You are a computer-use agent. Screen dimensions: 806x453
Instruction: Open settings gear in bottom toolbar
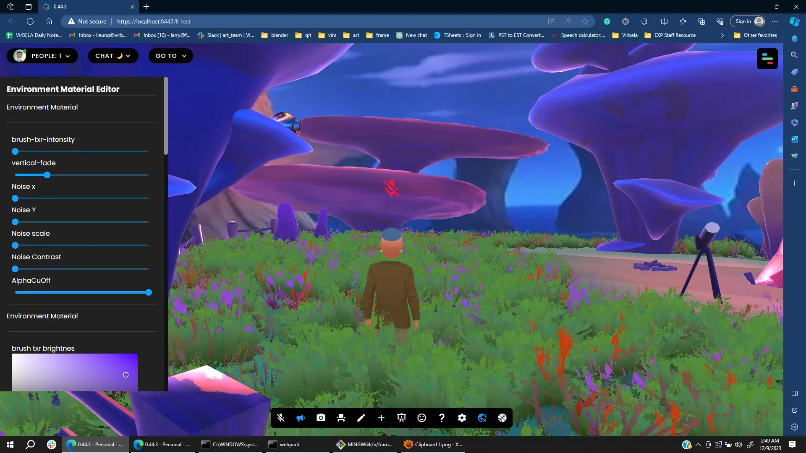(462, 418)
